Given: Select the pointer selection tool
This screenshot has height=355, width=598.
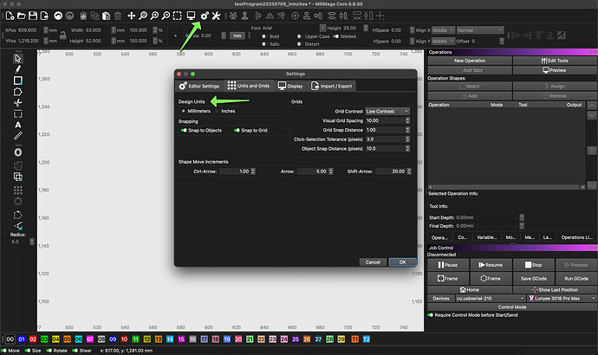Looking at the screenshot, I should coord(18,57).
